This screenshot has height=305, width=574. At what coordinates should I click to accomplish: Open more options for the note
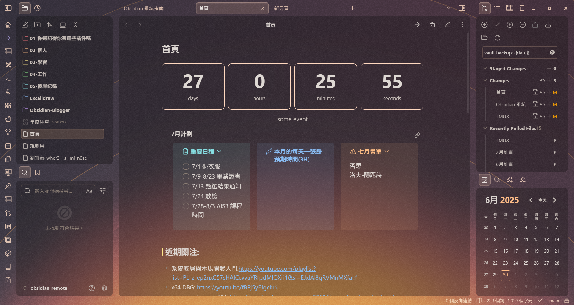pyautogui.click(x=462, y=25)
